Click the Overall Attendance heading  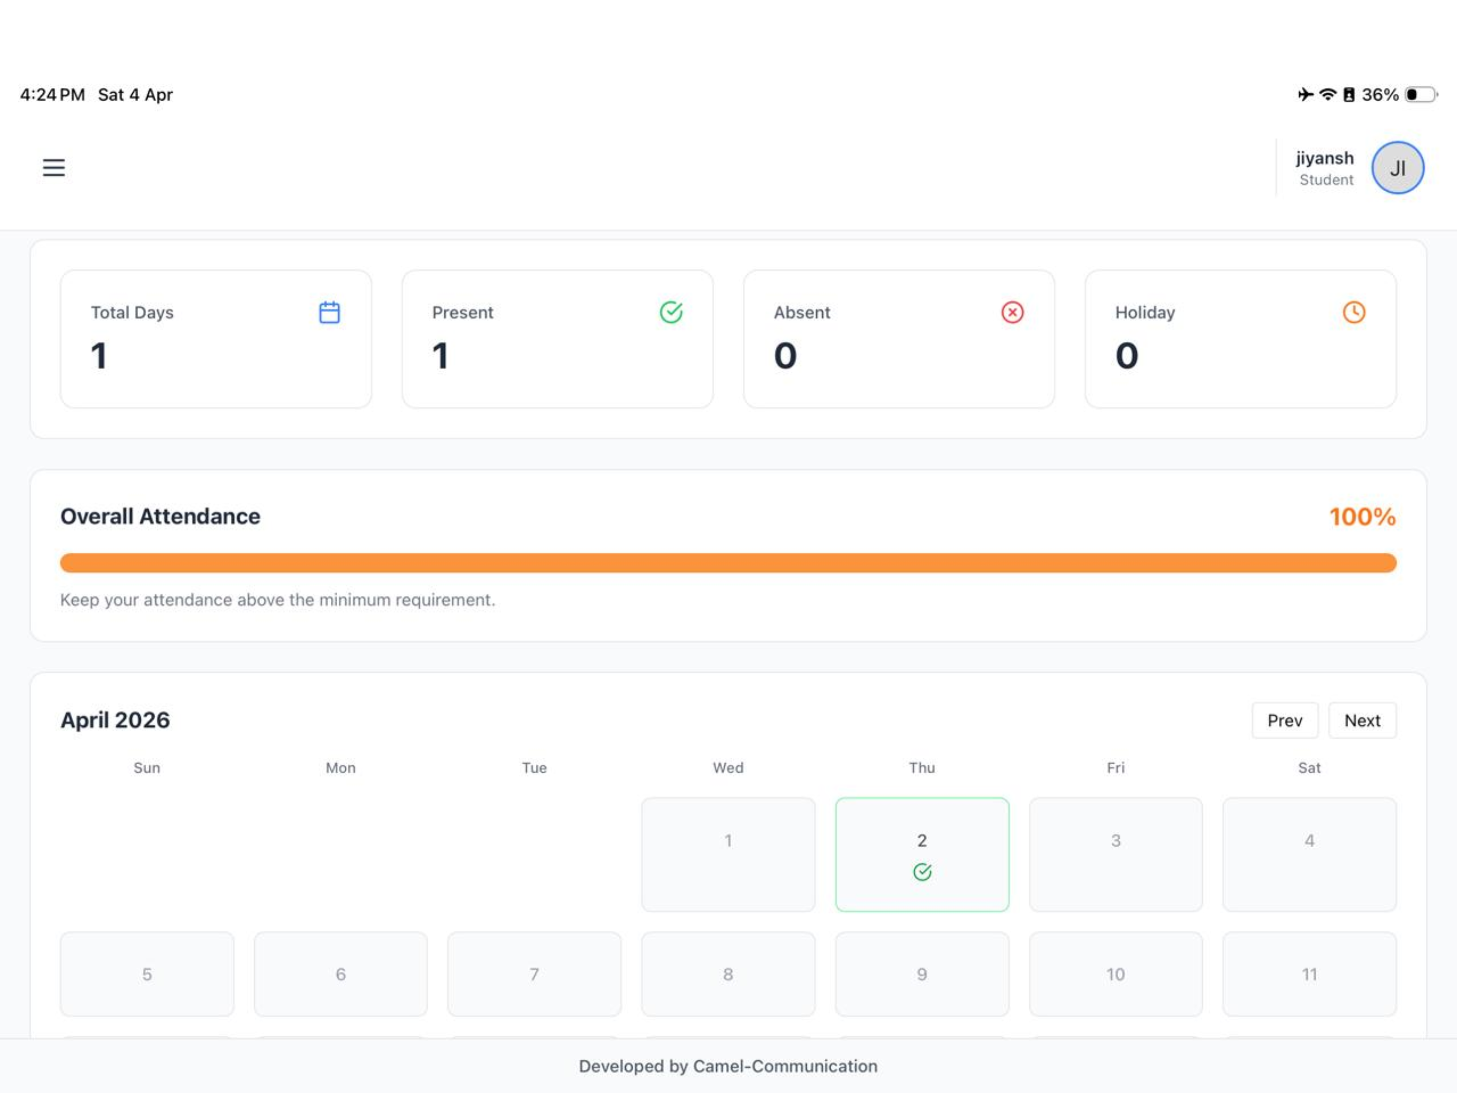pyautogui.click(x=160, y=516)
